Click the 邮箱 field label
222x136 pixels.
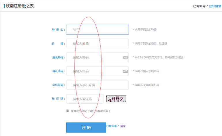pyautogui.click(x=58, y=44)
